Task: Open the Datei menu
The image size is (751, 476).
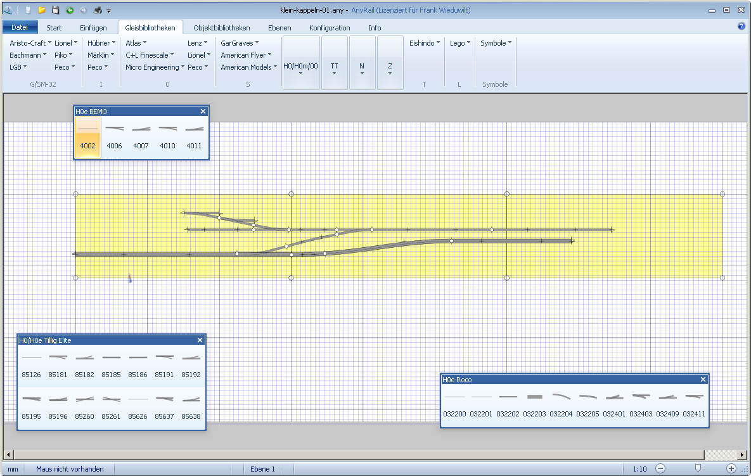Action: pyautogui.click(x=20, y=28)
